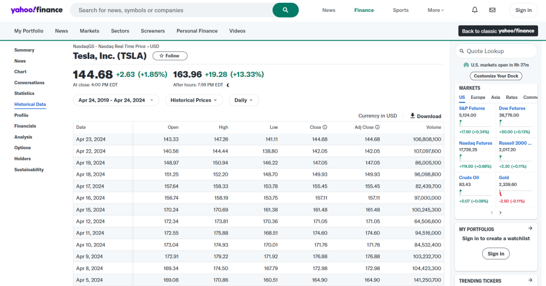Screen dimensions: 546x286
Task: Click Sign in under My Portfolios
Action: pyautogui.click(x=496, y=254)
